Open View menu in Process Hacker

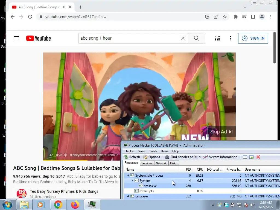[x=142, y=151]
